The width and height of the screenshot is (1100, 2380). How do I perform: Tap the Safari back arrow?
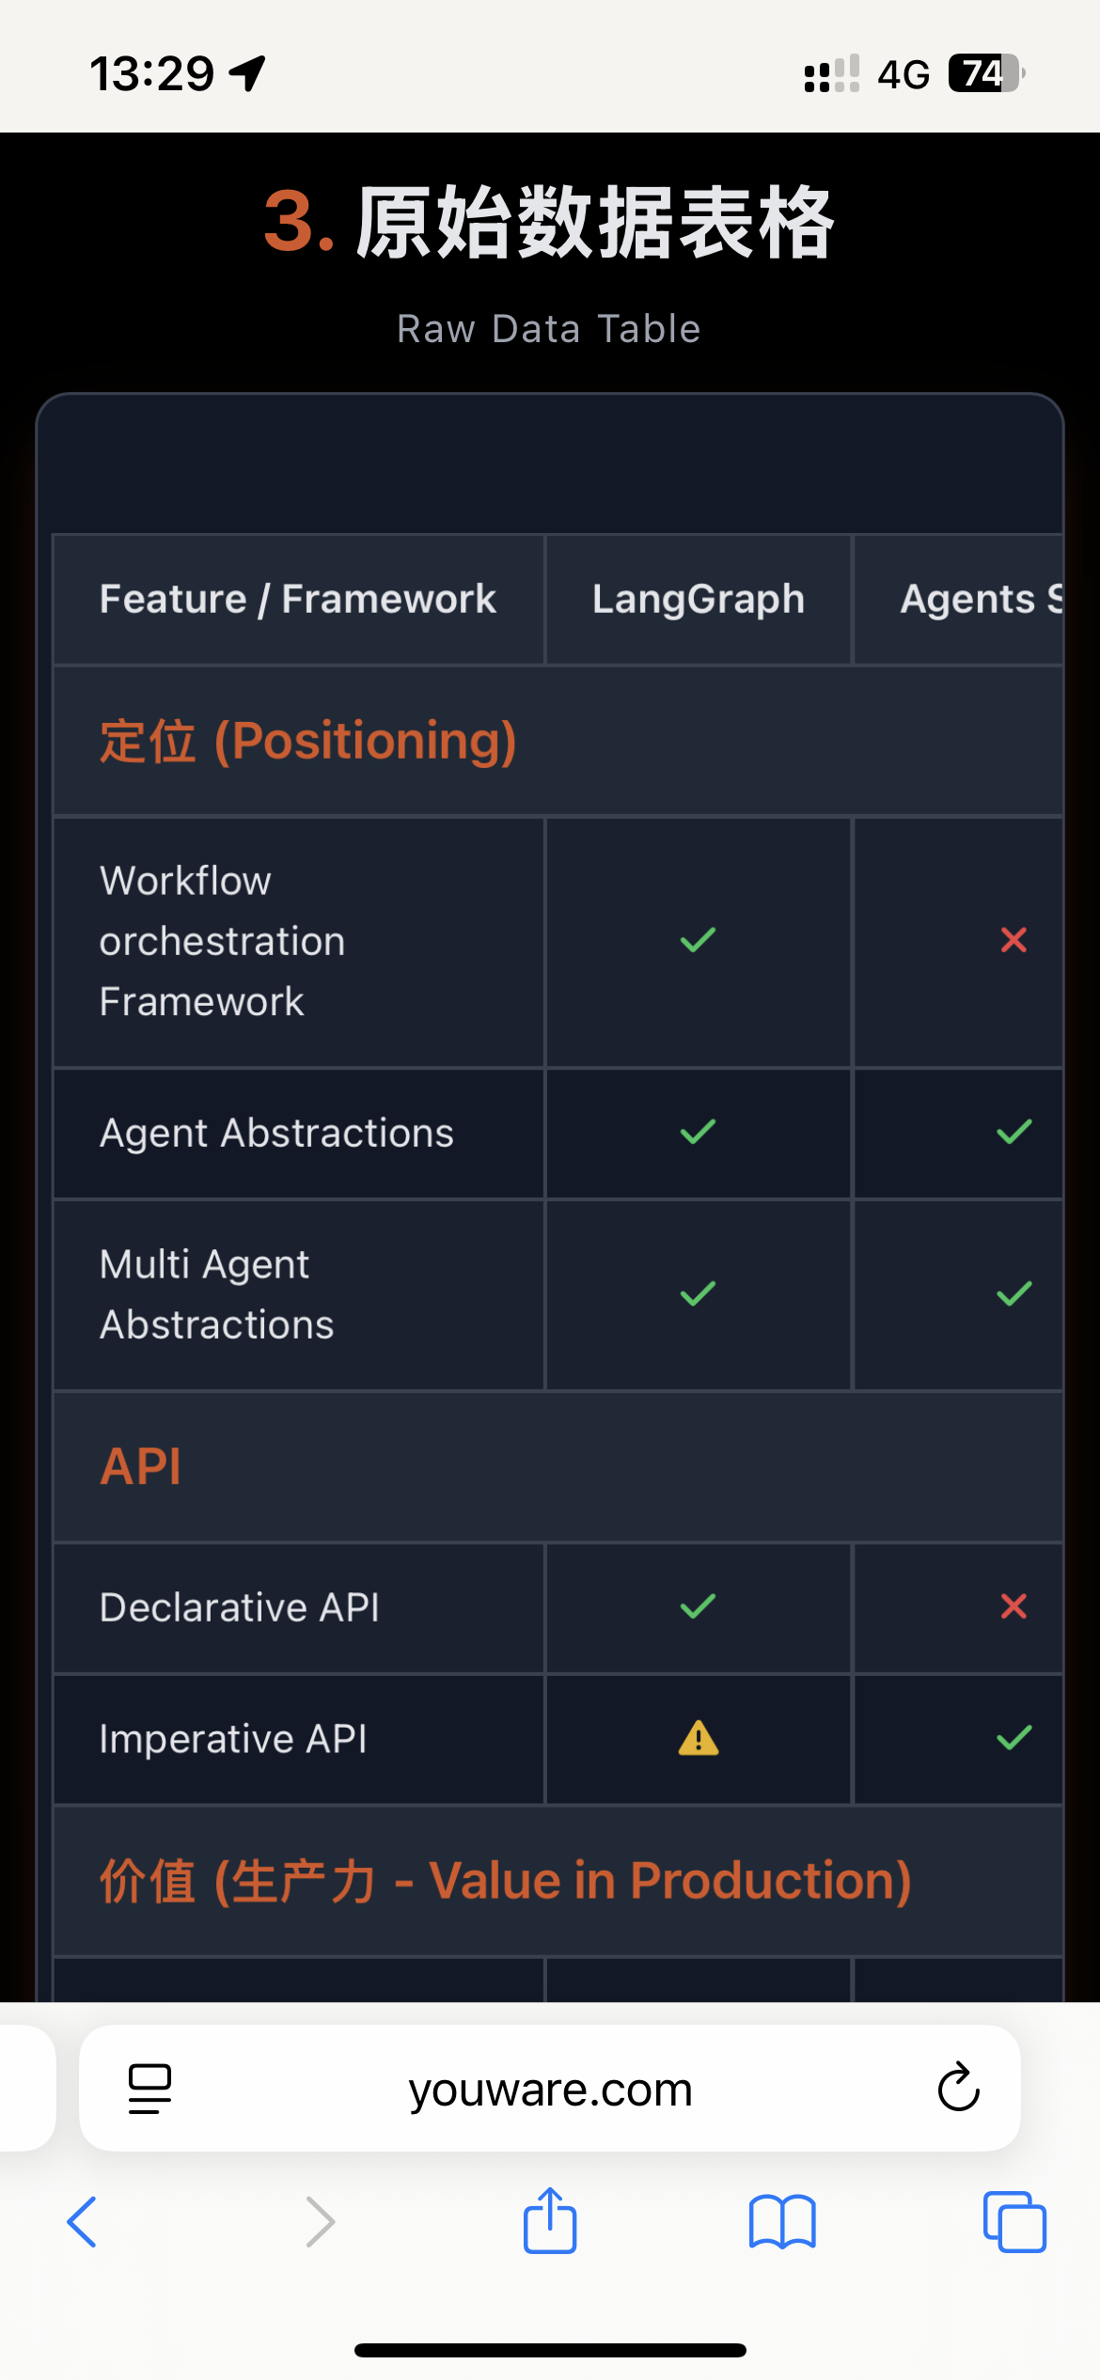coord(83,2222)
